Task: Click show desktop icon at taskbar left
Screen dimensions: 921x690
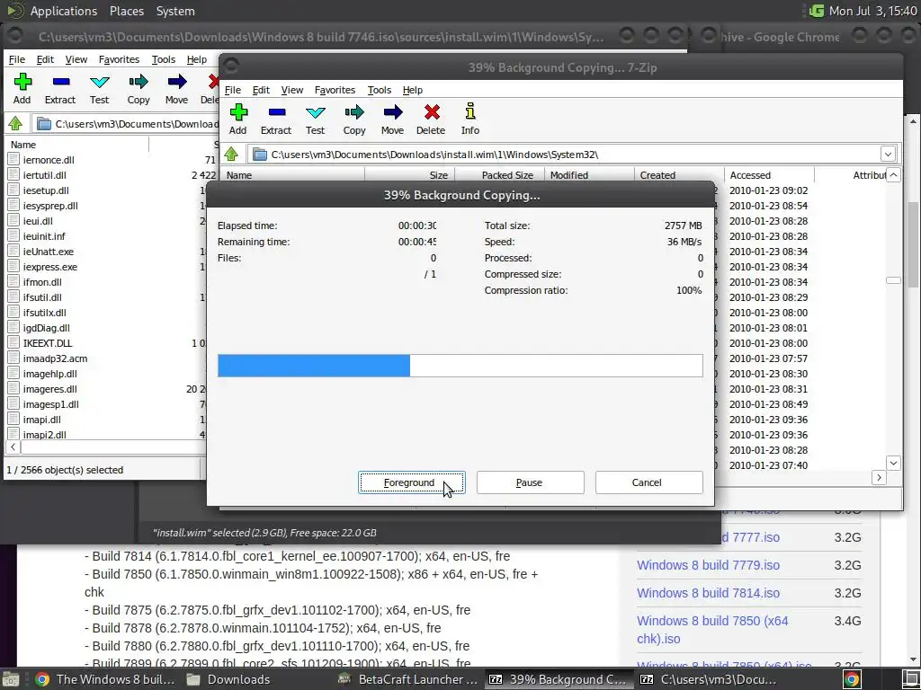Action: tap(11, 679)
